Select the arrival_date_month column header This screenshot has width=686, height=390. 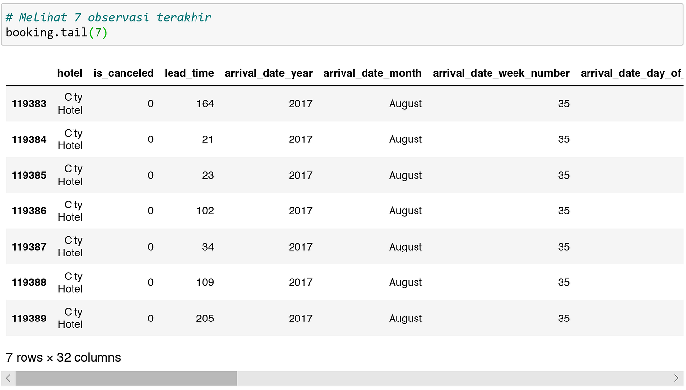click(372, 73)
